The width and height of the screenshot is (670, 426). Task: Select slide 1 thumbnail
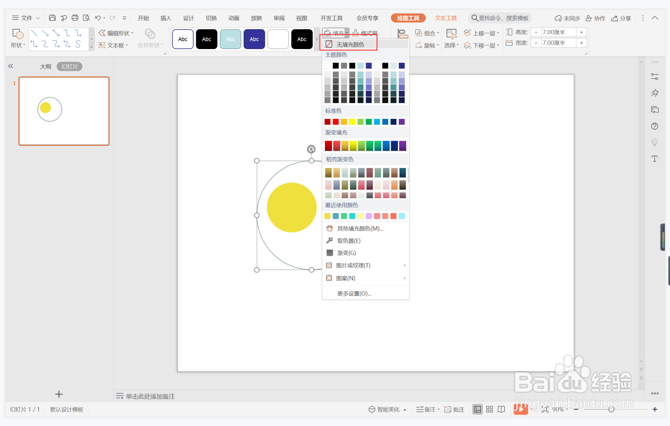tap(64, 111)
